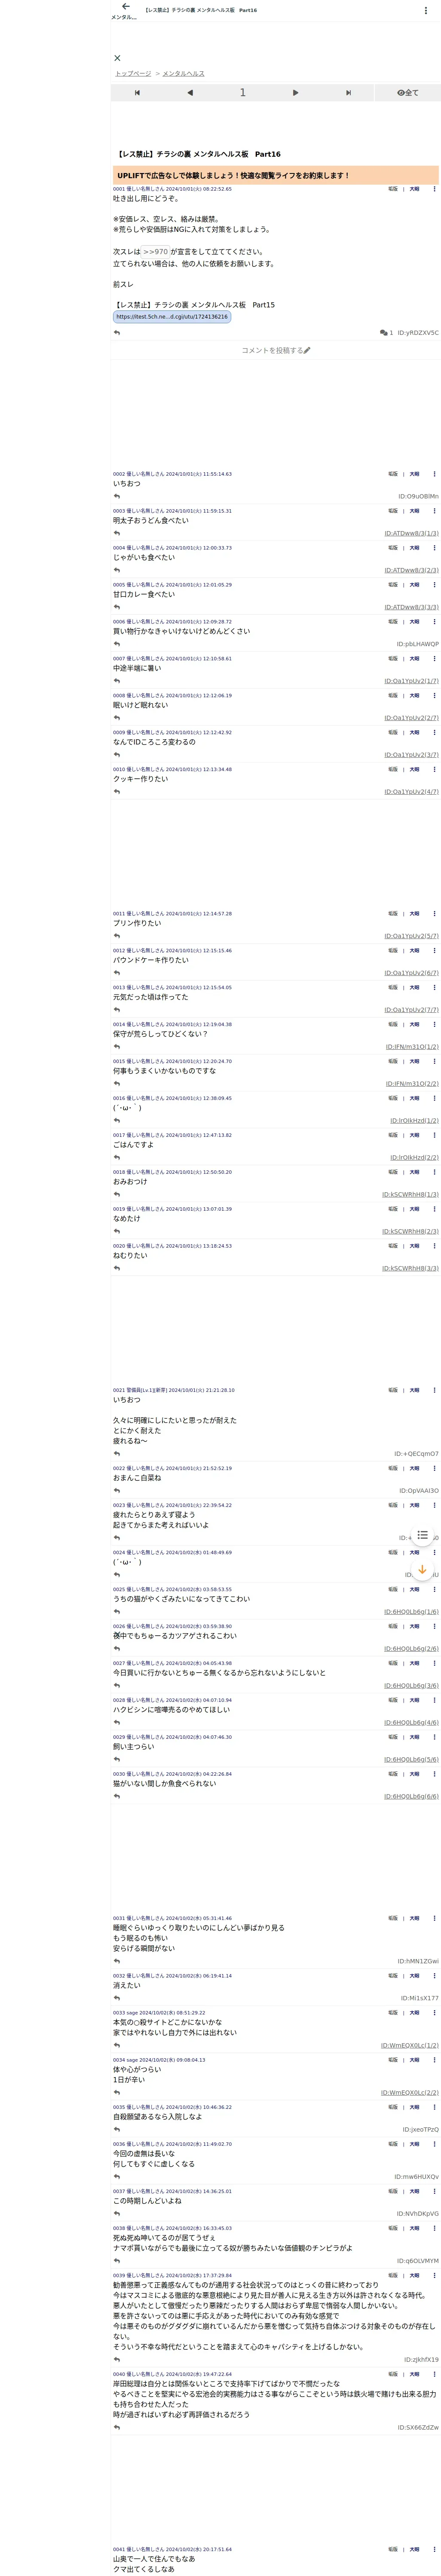This screenshot has width=441, height=2576.
Task: Click ID:lrOIkHzd(2/2) on post 0017
Action: pyautogui.click(x=414, y=1158)
